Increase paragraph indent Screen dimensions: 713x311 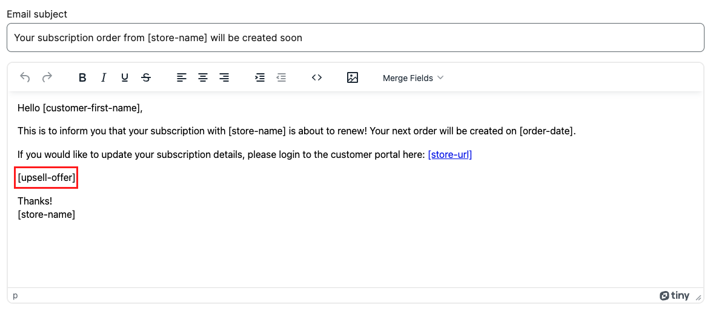pos(260,77)
